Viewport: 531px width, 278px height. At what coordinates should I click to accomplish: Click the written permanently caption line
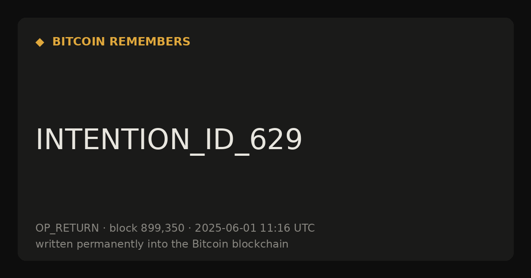coord(162,244)
